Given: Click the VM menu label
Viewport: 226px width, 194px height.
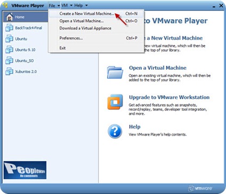Looking at the screenshot, I should coord(64,5).
